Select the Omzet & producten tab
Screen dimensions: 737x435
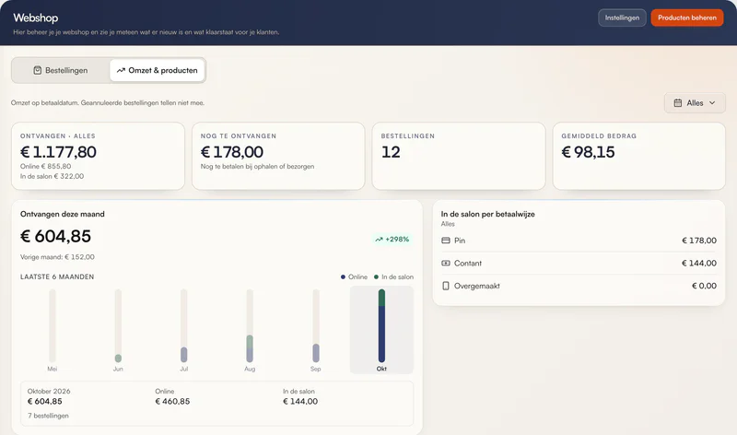157,71
